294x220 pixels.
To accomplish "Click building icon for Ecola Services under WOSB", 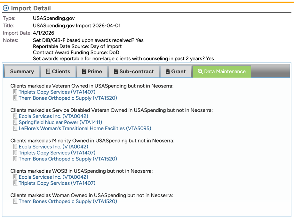I will pyautogui.click(x=15, y=177).
